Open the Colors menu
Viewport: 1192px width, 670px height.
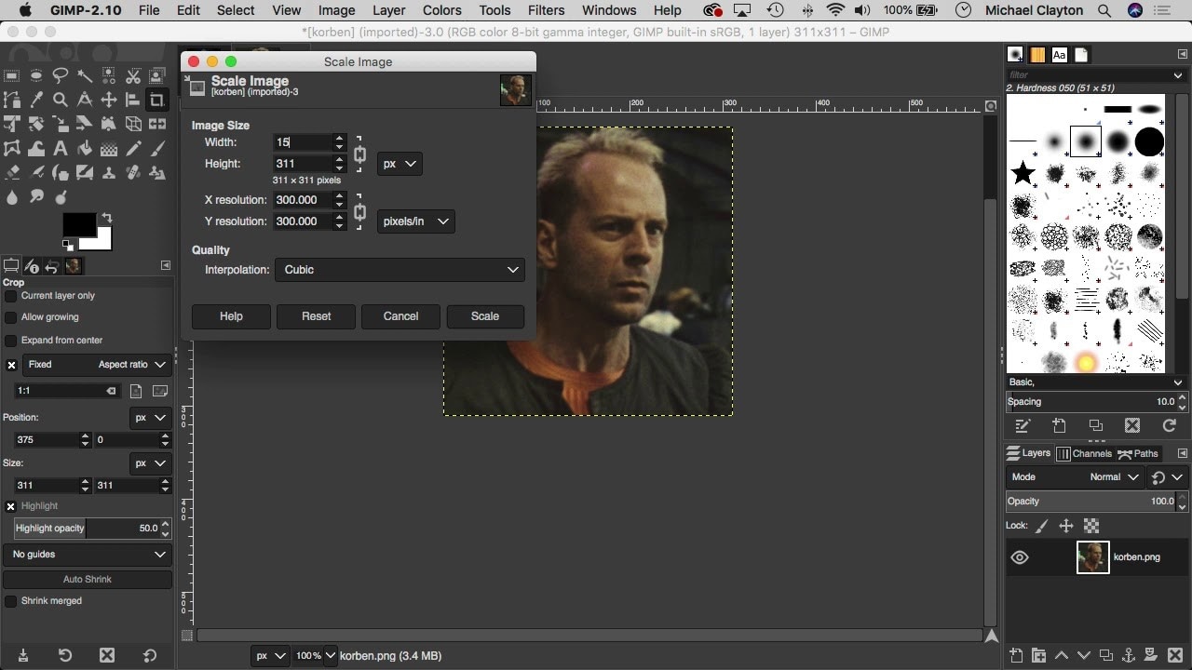click(441, 10)
